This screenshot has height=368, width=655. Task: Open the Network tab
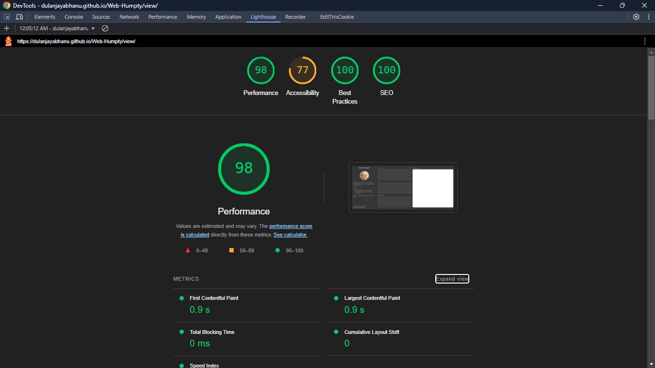129,17
